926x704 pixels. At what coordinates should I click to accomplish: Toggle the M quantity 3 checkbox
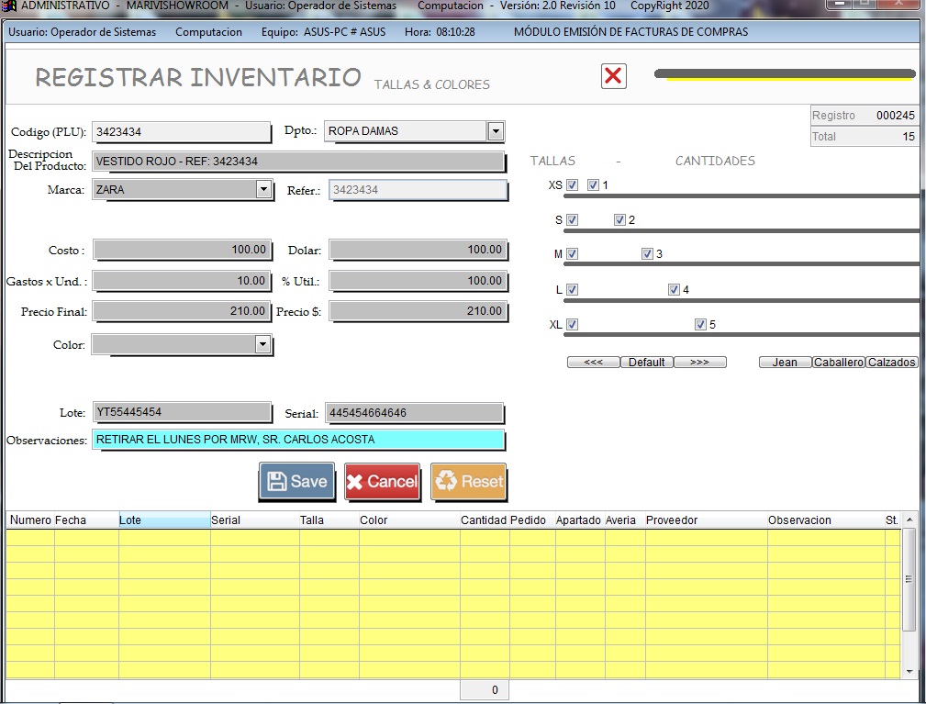(647, 254)
